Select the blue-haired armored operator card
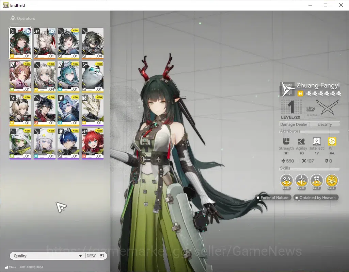 coord(68,110)
